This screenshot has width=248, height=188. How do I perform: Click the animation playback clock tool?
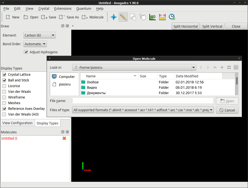172,17
